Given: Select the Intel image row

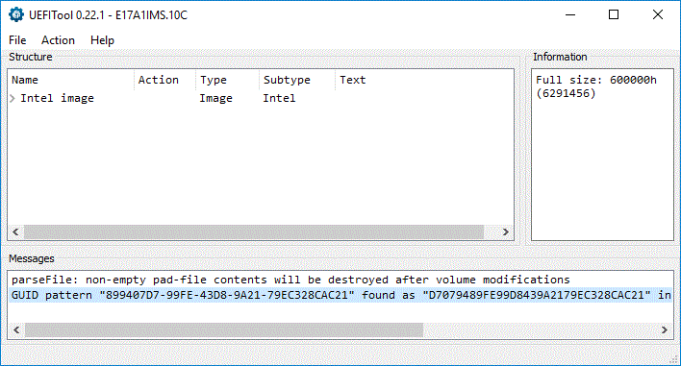Looking at the screenshot, I should tap(261, 98).
